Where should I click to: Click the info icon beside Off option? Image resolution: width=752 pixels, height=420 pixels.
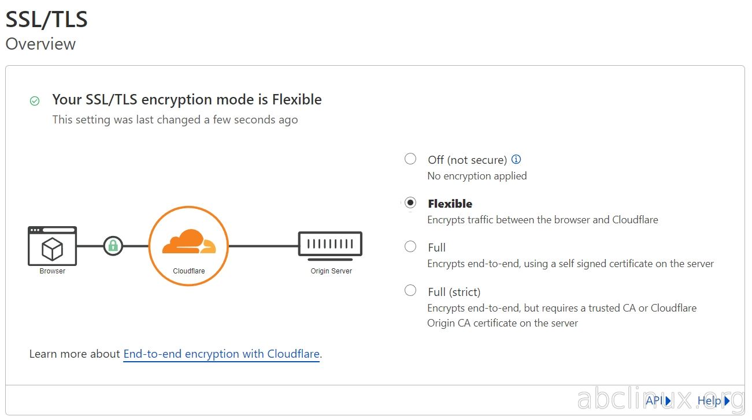[517, 159]
